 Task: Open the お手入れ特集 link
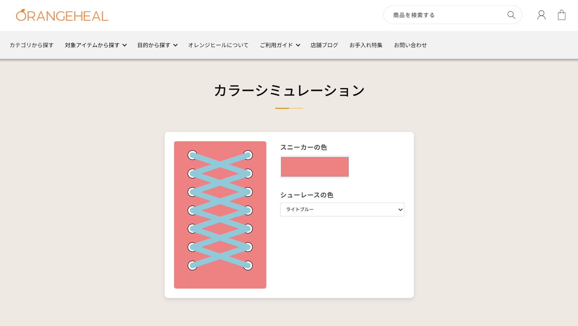(x=366, y=45)
